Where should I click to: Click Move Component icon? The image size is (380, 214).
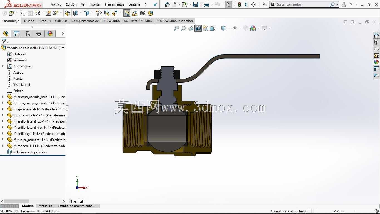pos(56,13)
